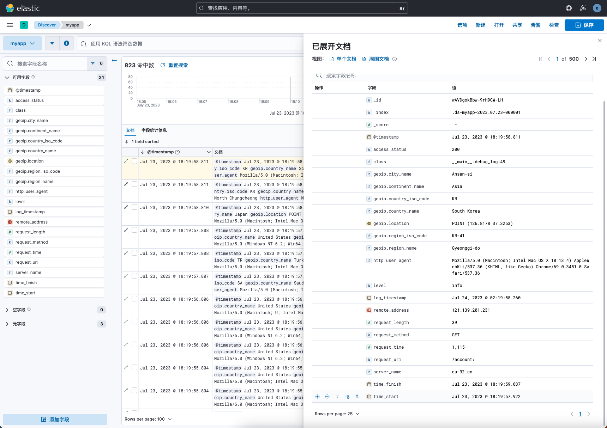Open the saved filter sets menu icon
Viewport: 607px width, 428px height.
pyautogui.click(x=52, y=43)
